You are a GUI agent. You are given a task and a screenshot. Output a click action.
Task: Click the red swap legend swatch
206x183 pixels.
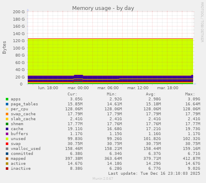pos(7,144)
